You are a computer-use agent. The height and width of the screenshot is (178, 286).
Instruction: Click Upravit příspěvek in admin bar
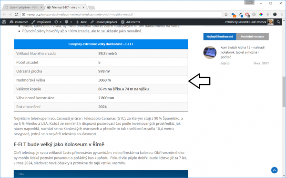tap(104, 22)
